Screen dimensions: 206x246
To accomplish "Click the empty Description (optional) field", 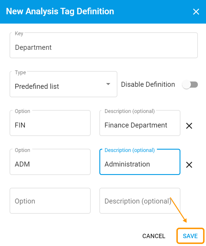I will tap(140, 201).
